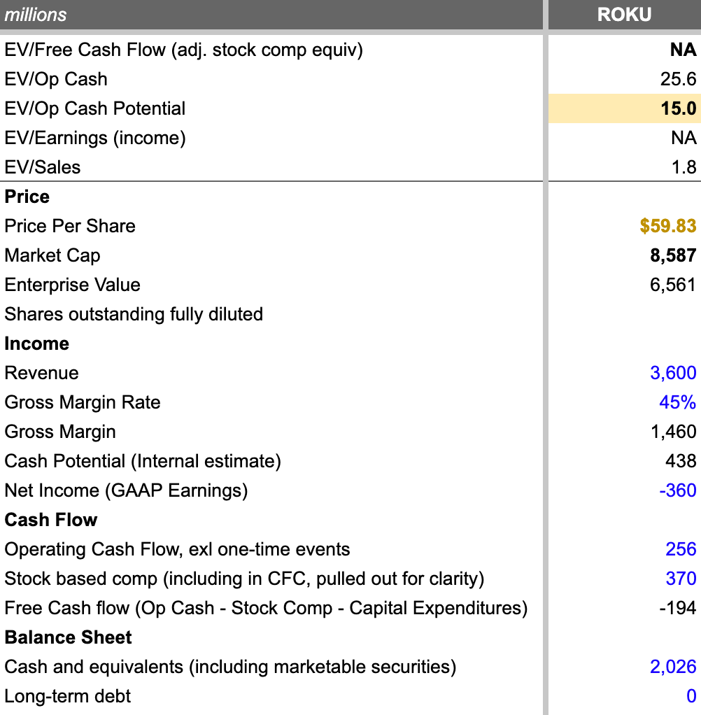The image size is (701, 715).
Task: Select the 256 operating cash flow value
Action: point(681,549)
